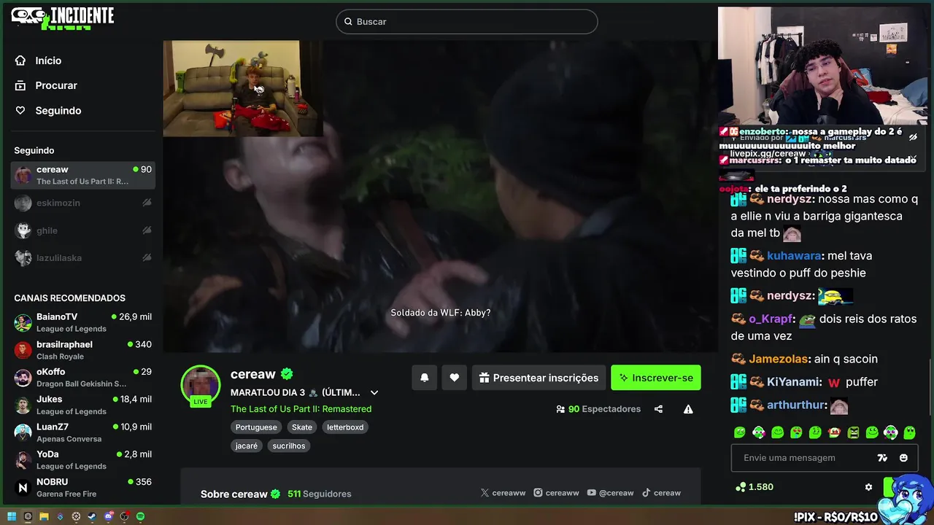The height and width of the screenshot is (525, 934).
Task: Open cereaww Instagram profile link
Action: [x=556, y=493]
